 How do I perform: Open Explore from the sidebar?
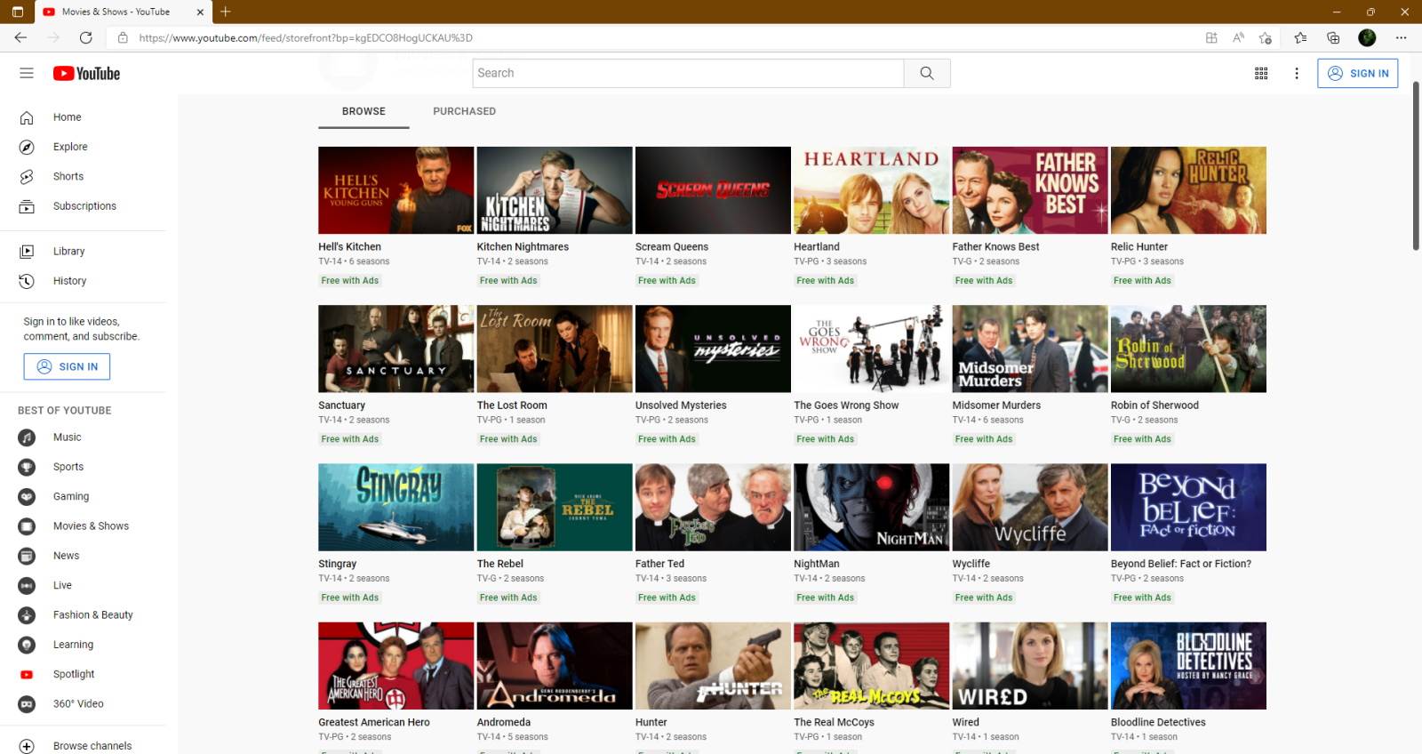[70, 147]
